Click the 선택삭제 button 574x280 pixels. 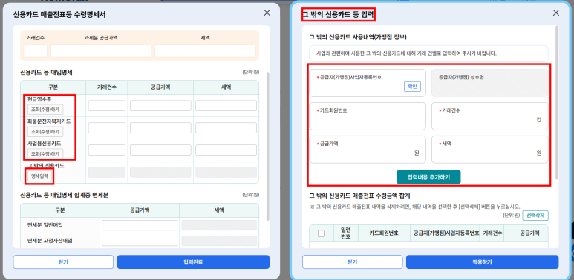[x=535, y=216]
